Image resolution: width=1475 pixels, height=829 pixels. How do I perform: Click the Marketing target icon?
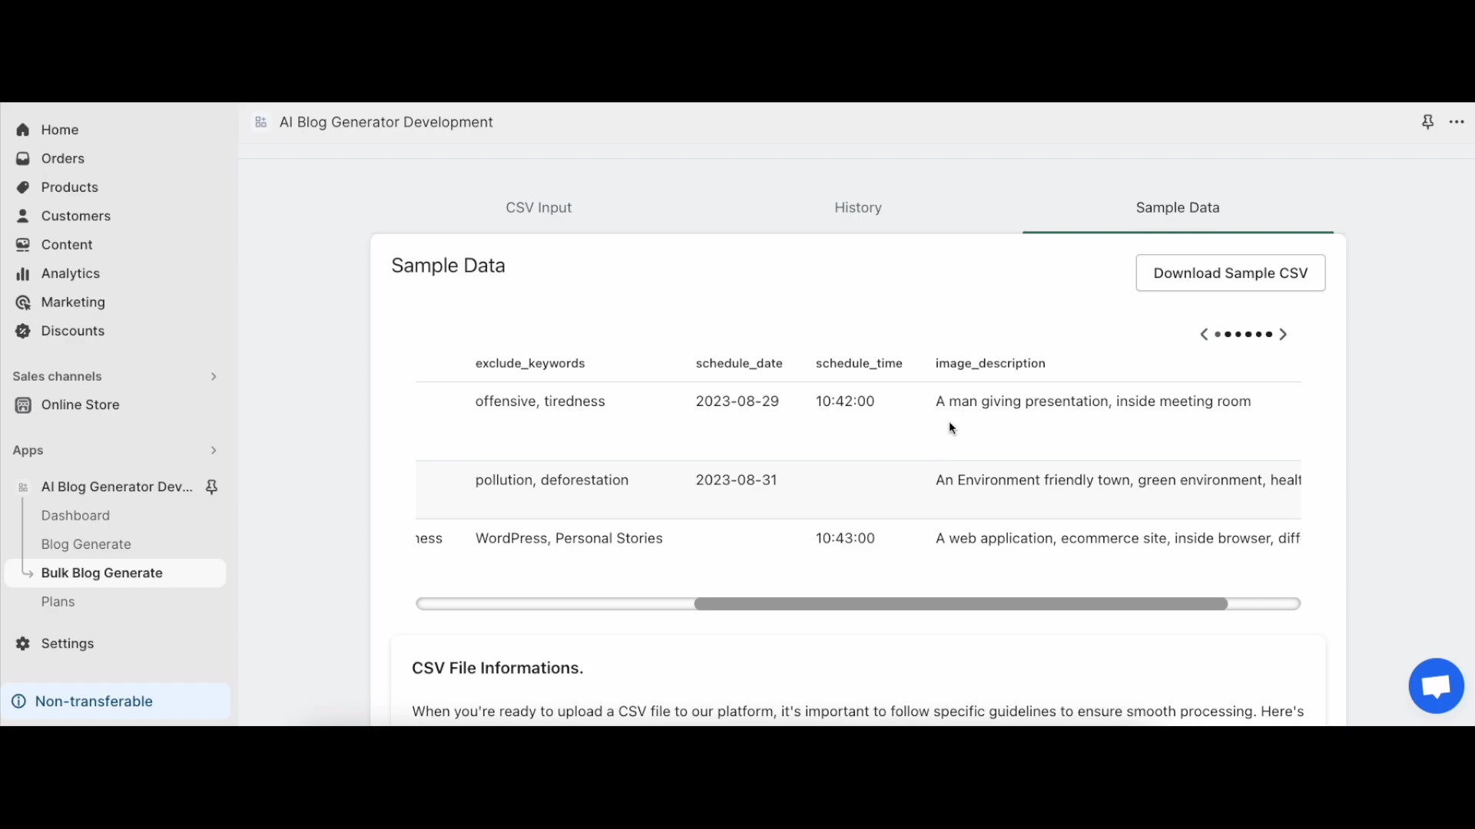(x=23, y=302)
